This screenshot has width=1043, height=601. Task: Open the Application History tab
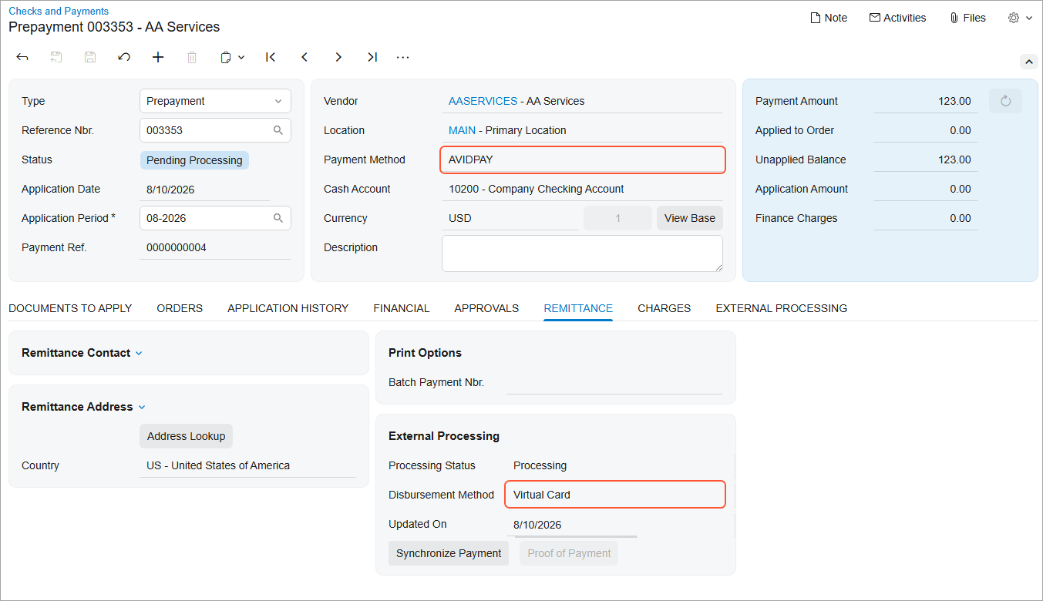click(288, 308)
